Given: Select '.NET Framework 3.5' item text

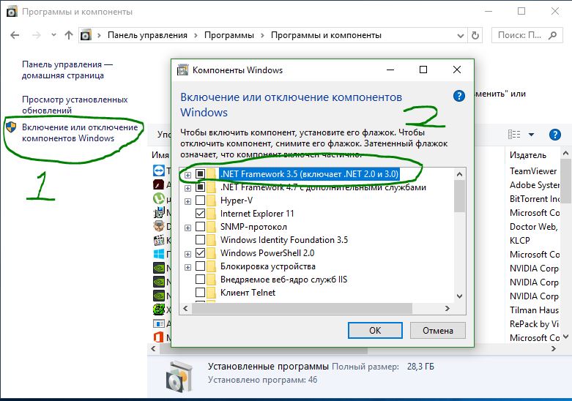Looking at the screenshot, I should coord(309,174).
